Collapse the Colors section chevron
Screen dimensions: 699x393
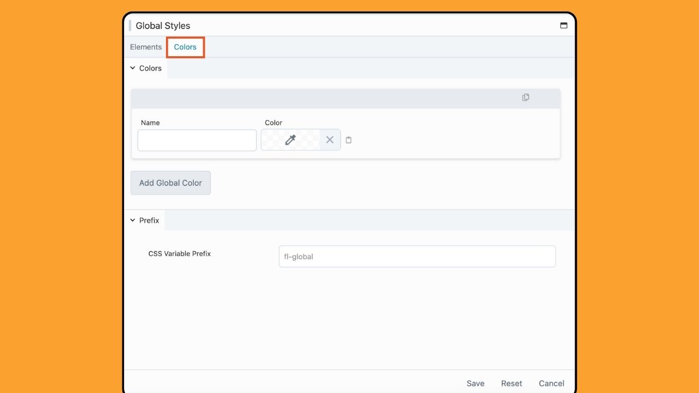point(133,68)
